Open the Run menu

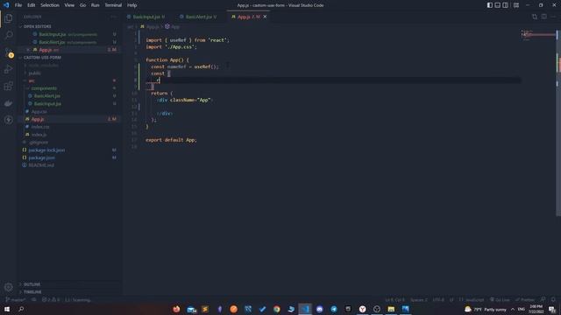(96, 5)
